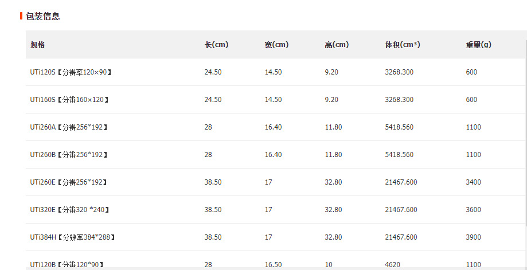This screenshot has width=527, height=270.
Task: Click the 16.50 width value for UTi120B
Action: click(273, 264)
